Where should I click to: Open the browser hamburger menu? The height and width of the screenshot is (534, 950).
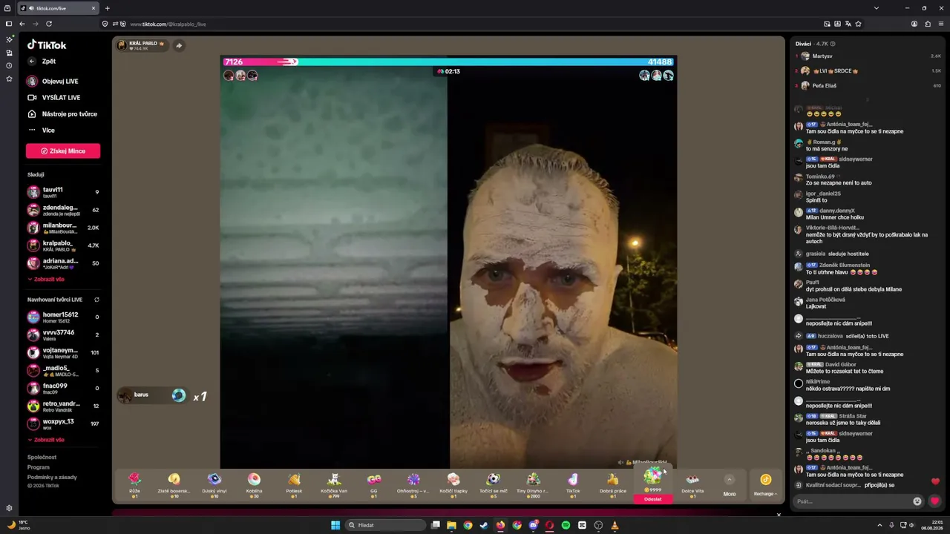(x=941, y=24)
